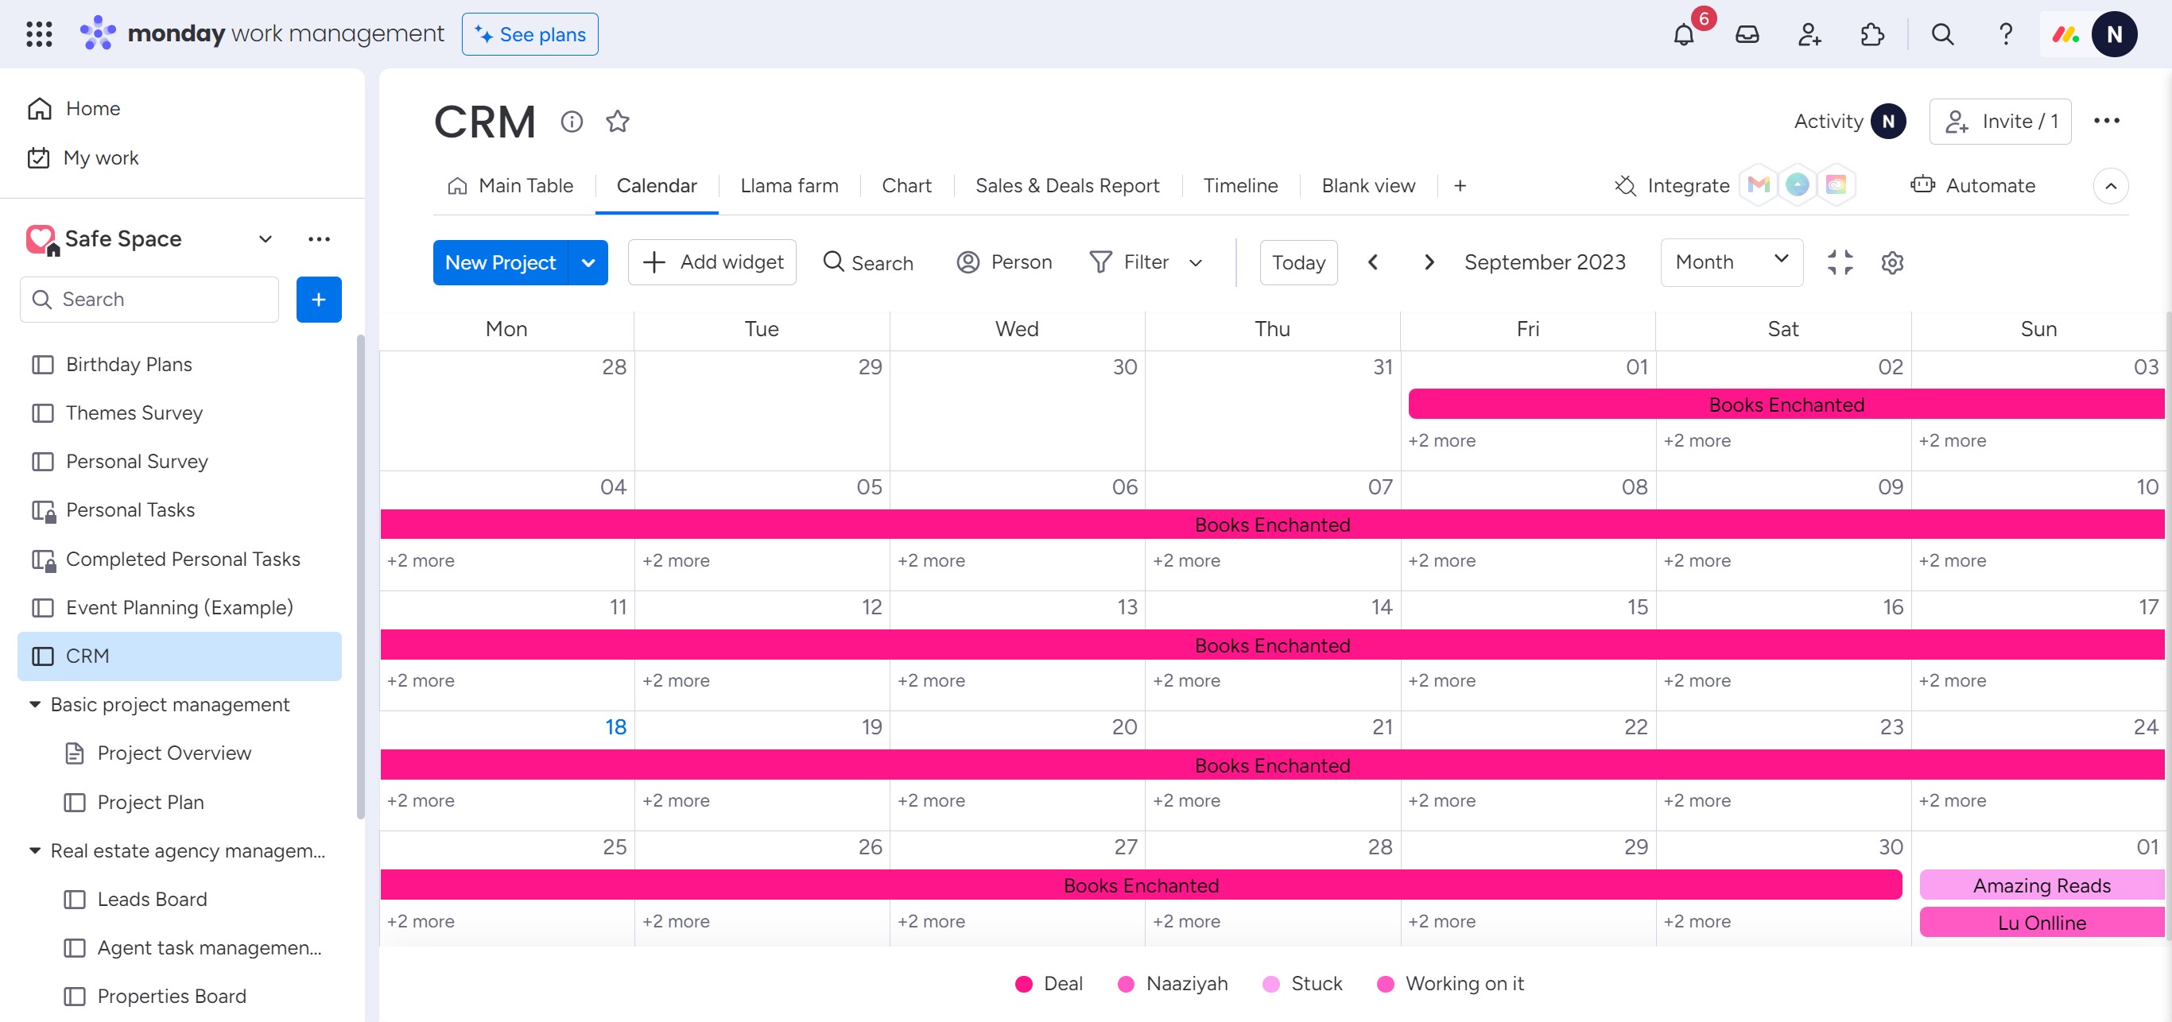Open the Sales & Deals Report tab
The width and height of the screenshot is (2172, 1022).
[1067, 185]
